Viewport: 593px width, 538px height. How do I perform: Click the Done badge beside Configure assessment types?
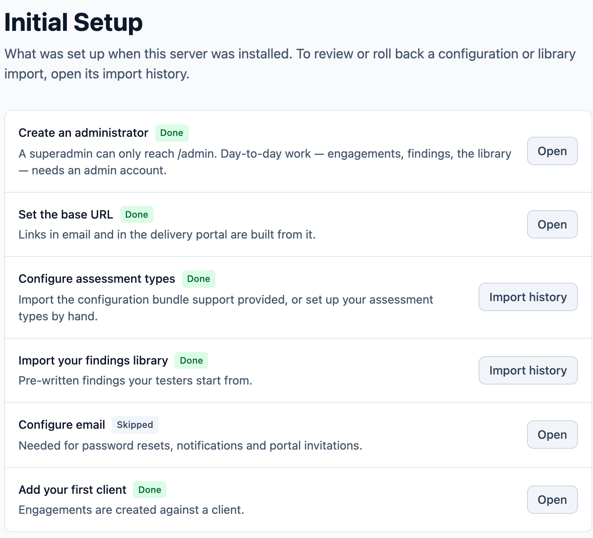(x=198, y=279)
